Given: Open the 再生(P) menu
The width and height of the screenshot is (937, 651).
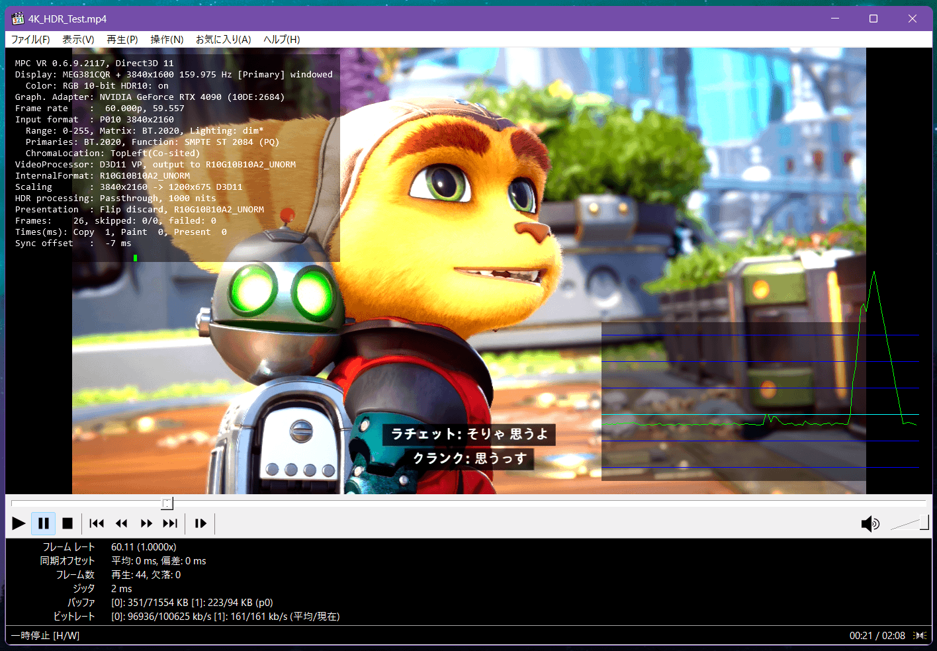Looking at the screenshot, I should point(122,40).
